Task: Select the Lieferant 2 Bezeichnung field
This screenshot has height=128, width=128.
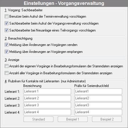Action: [47, 98]
